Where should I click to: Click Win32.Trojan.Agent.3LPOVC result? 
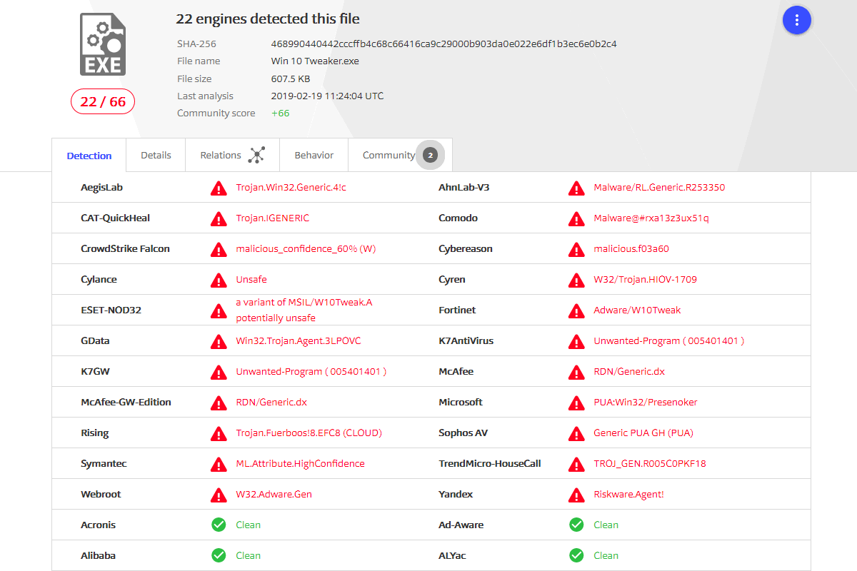coord(299,341)
